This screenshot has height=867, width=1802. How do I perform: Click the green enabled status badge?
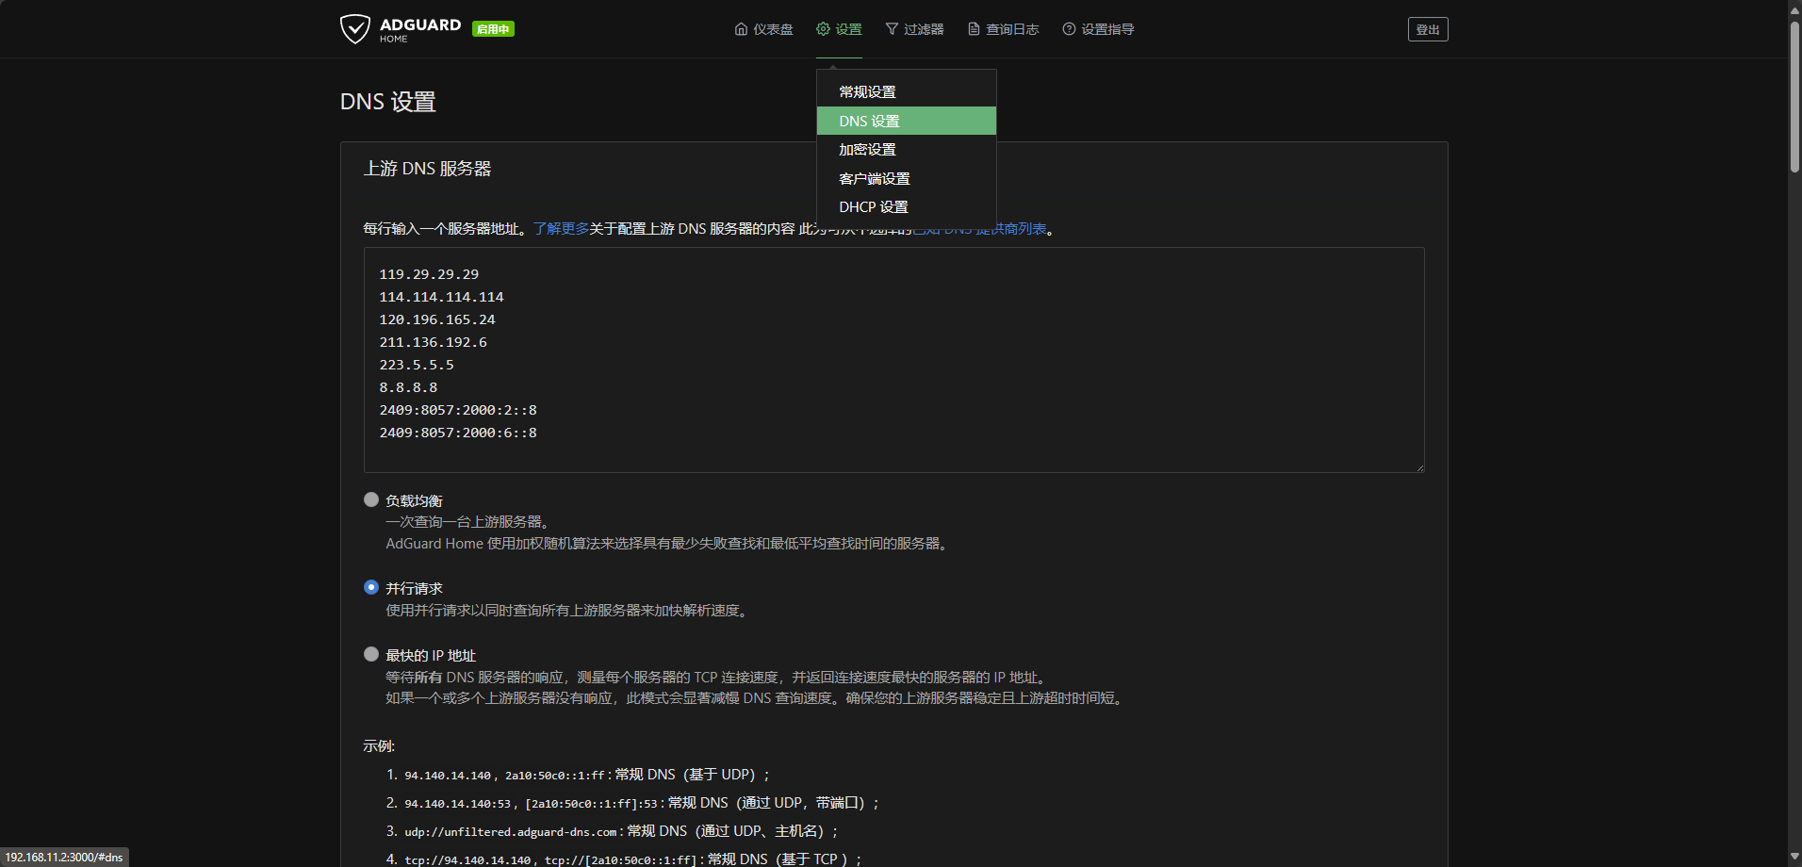pos(493,29)
